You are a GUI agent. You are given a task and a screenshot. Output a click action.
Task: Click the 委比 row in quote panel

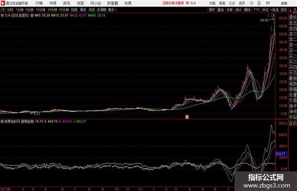click(x=293, y=17)
